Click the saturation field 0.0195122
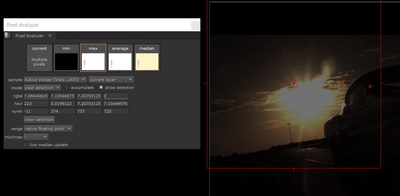Screen dimensions: 400x196 click(63, 103)
